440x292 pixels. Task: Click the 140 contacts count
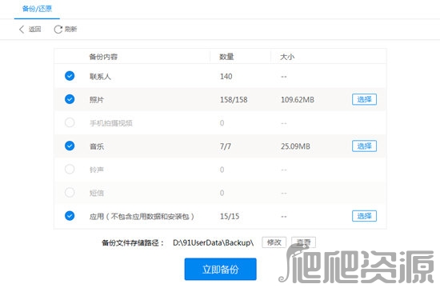point(226,77)
